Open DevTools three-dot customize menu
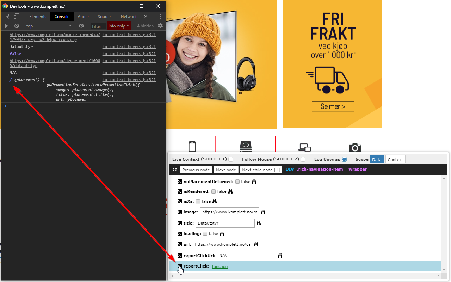This screenshot has width=451, height=282. pos(160,17)
